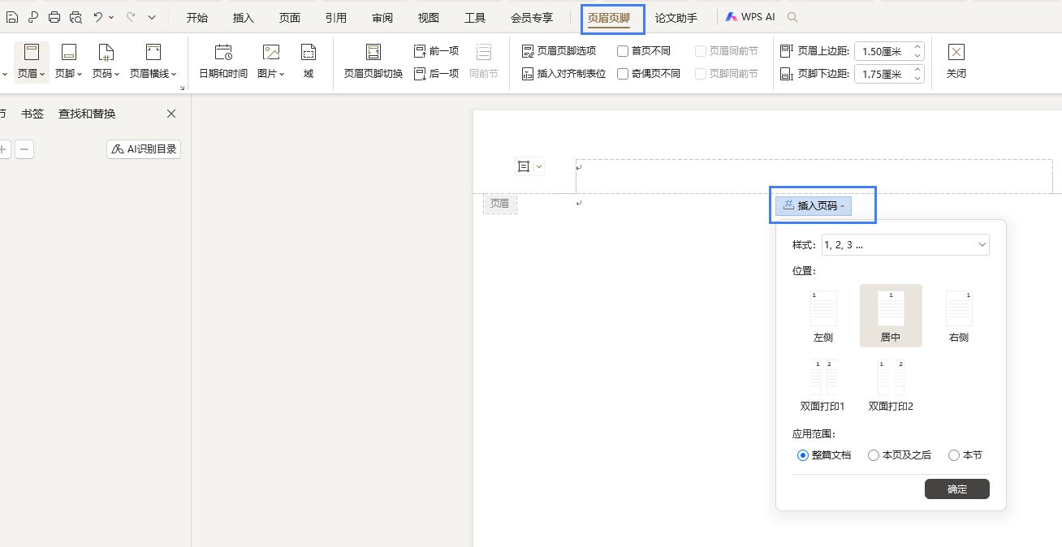The height and width of the screenshot is (547, 1062).
Task: Open the 会员专享 tab
Action: [532, 18]
